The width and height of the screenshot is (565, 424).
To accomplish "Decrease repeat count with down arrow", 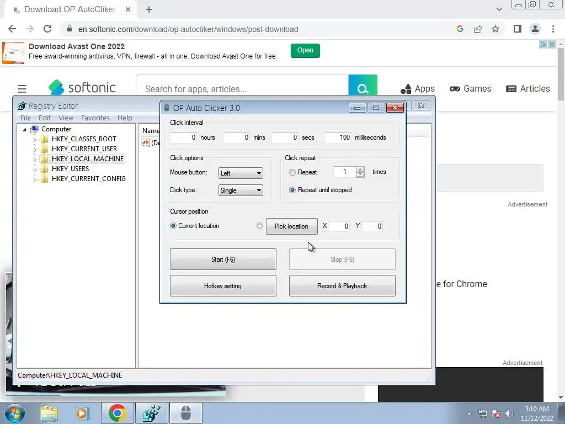I will [x=360, y=174].
